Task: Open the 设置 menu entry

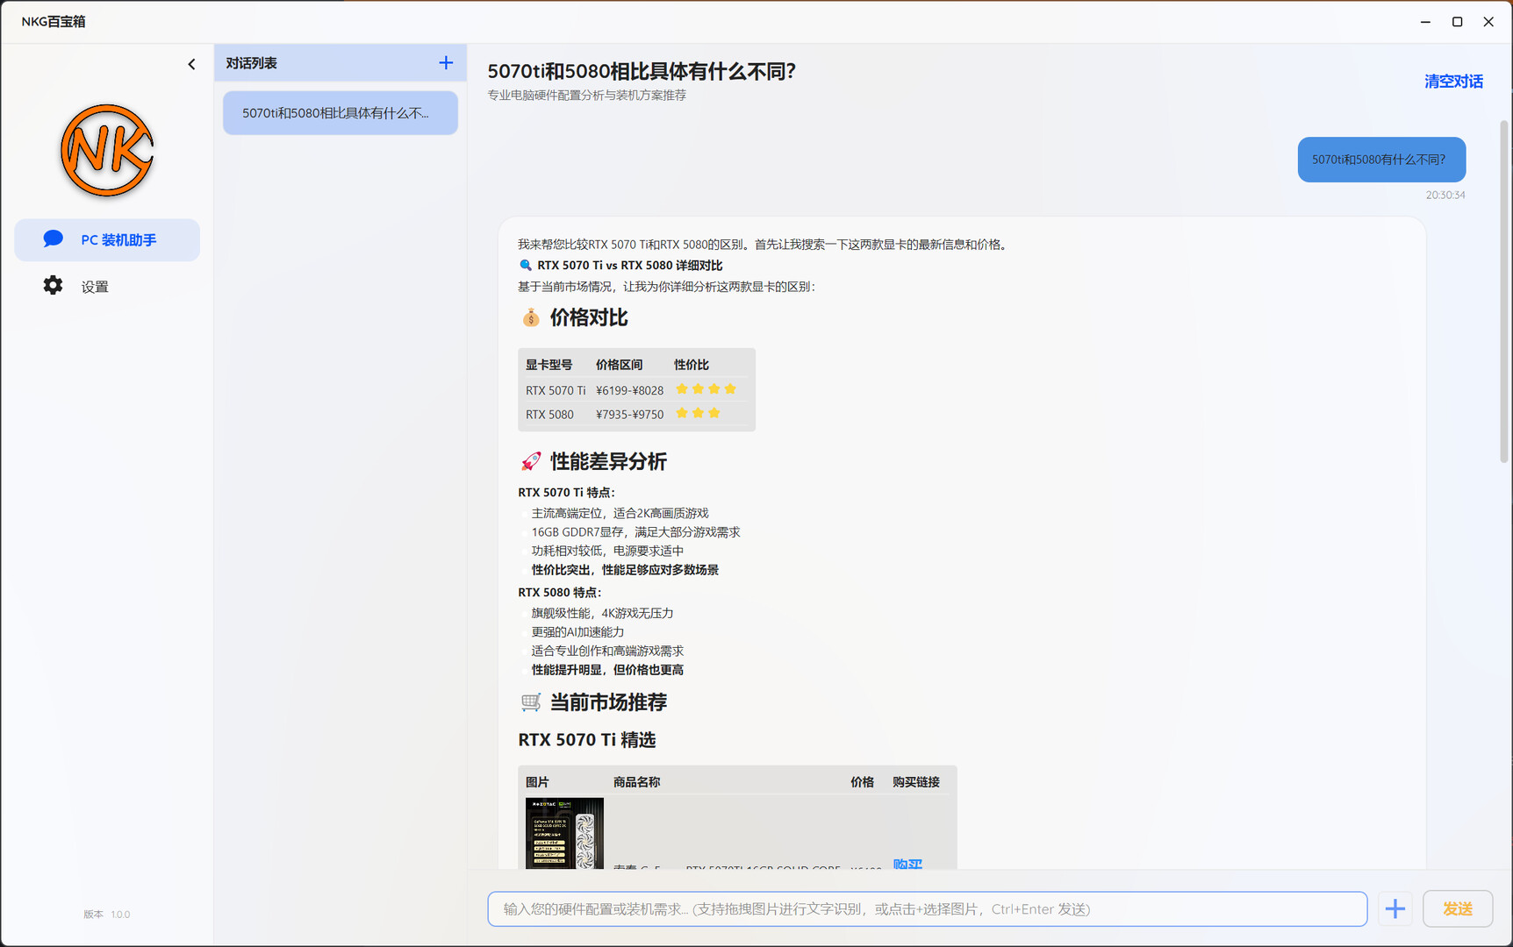Action: point(94,286)
